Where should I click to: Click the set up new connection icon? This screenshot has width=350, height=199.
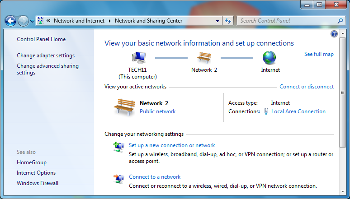point(119,147)
